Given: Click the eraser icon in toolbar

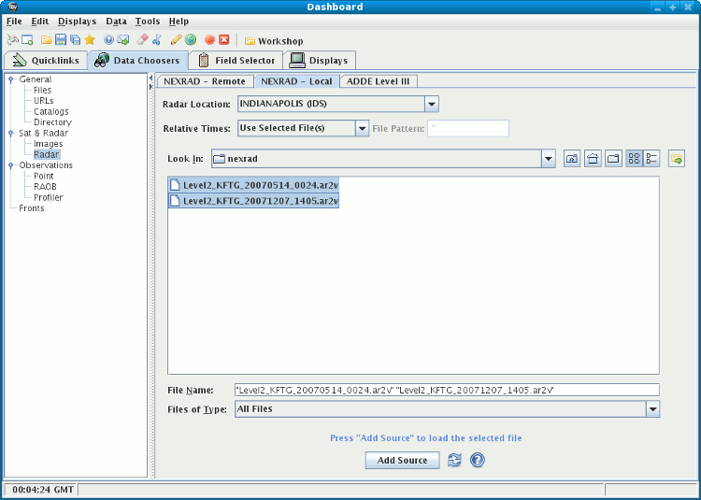Looking at the screenshot, I should [x=142, y=40].
